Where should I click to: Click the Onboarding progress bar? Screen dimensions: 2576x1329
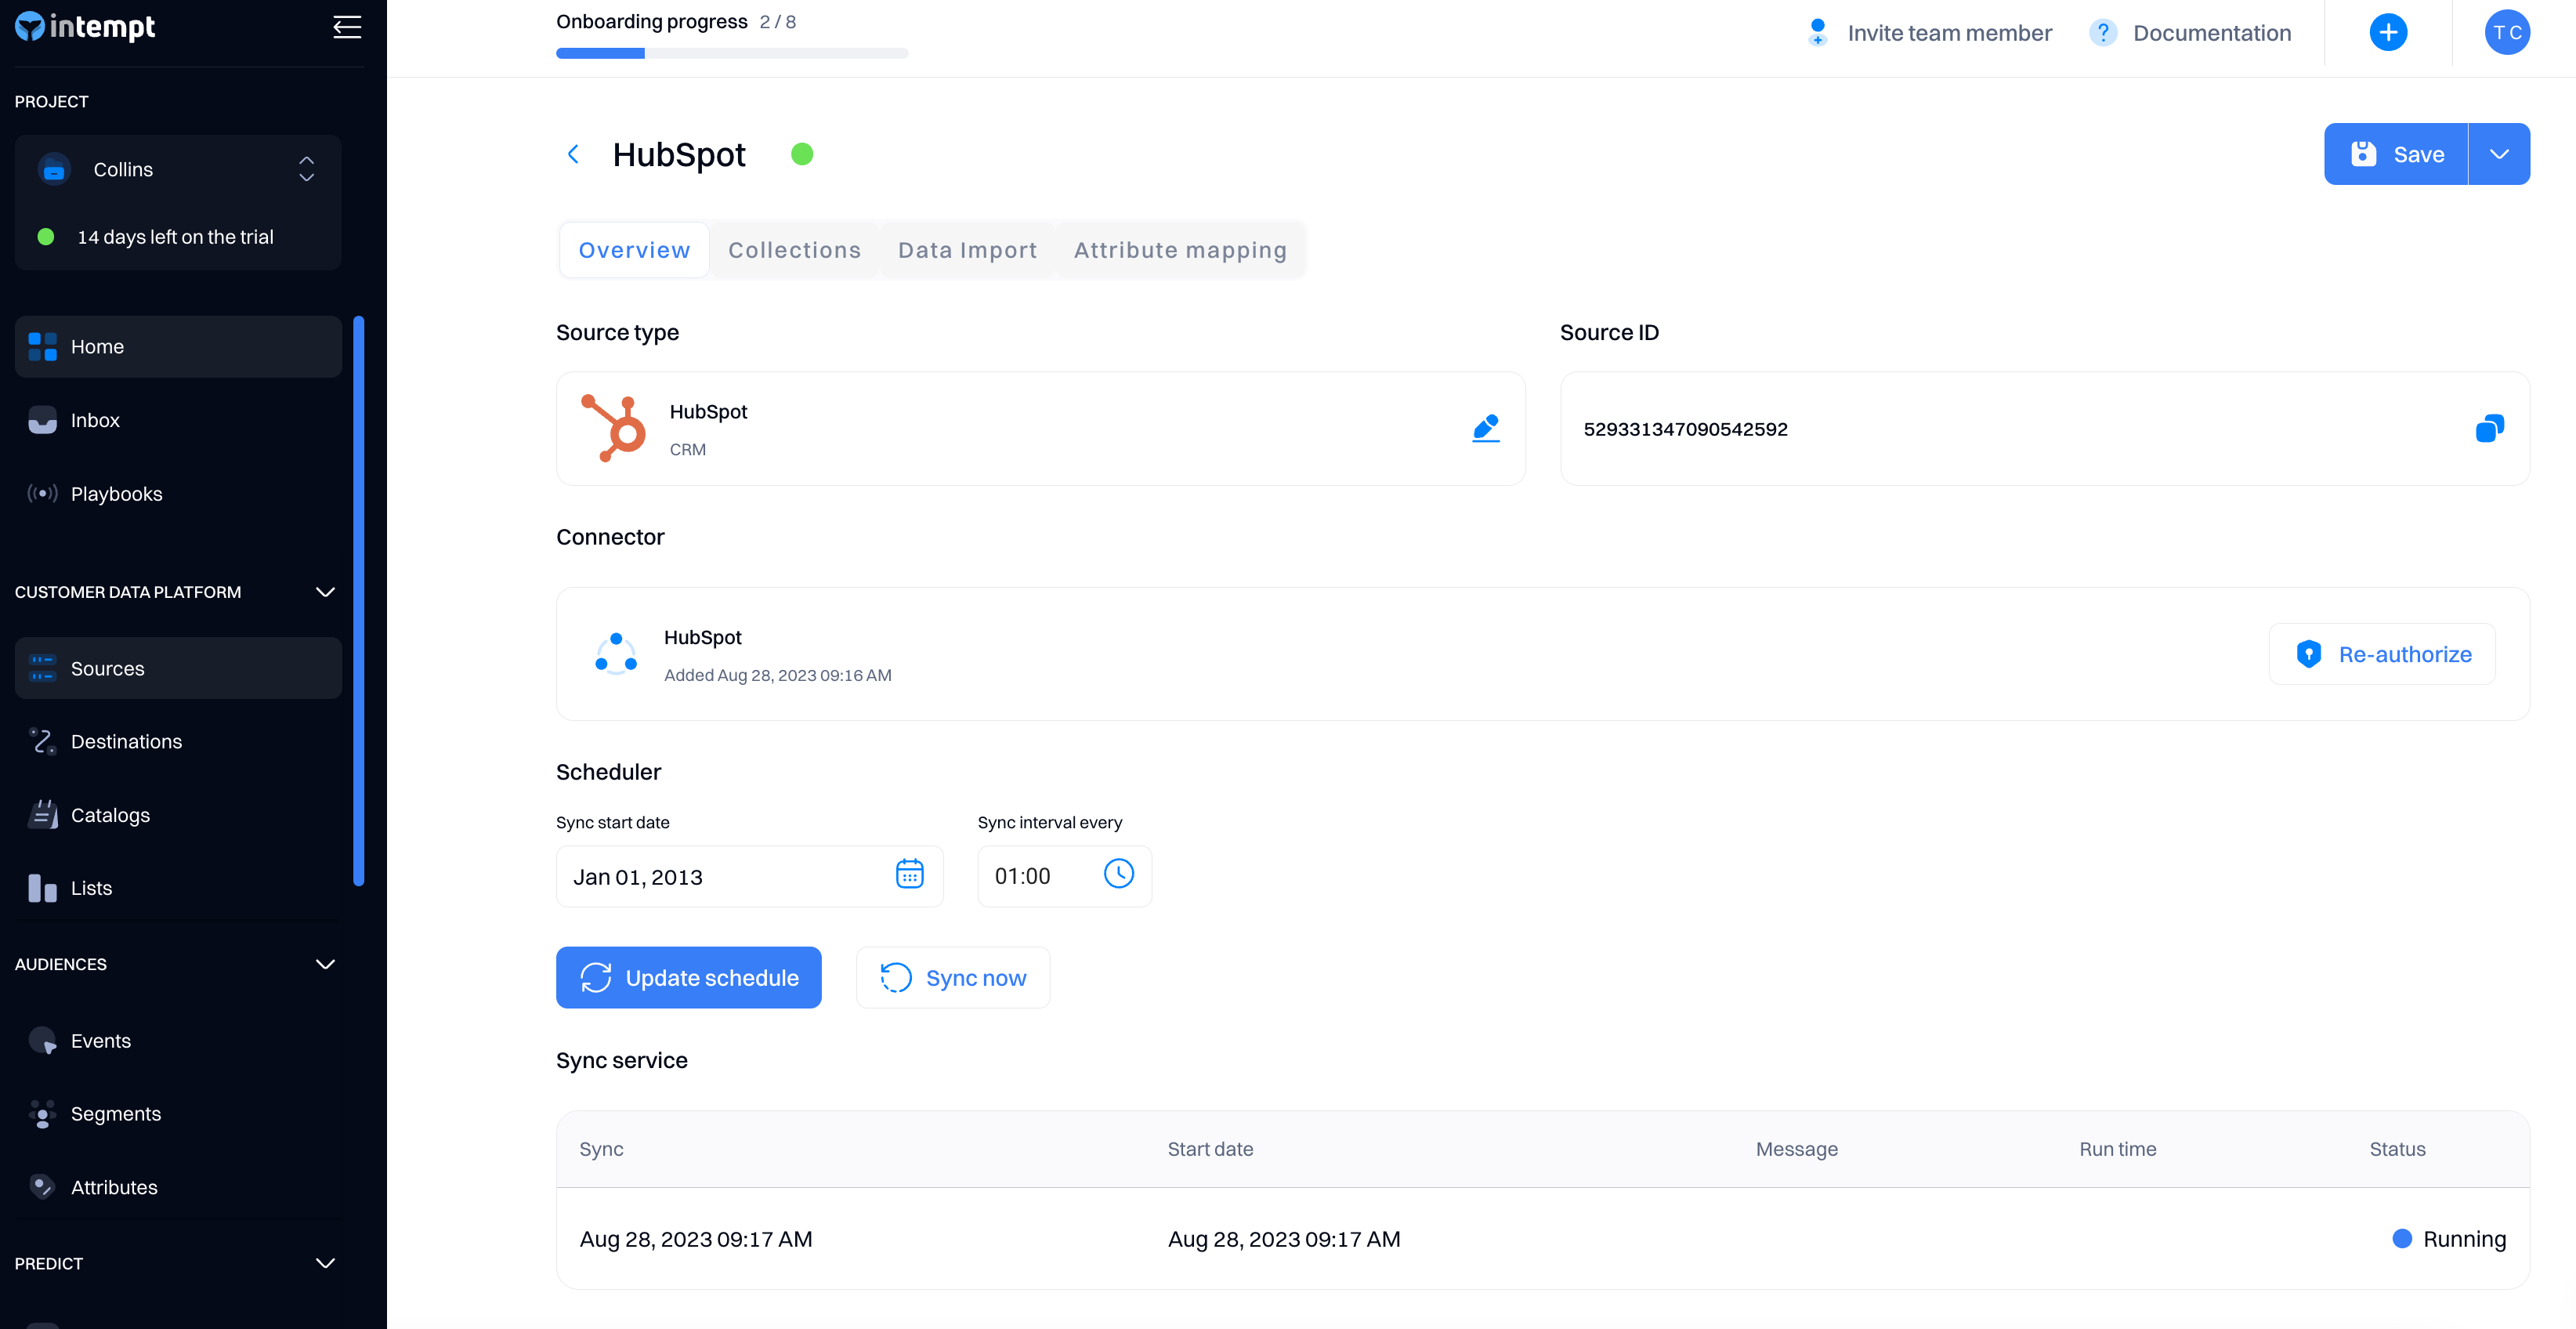point(732,53)
